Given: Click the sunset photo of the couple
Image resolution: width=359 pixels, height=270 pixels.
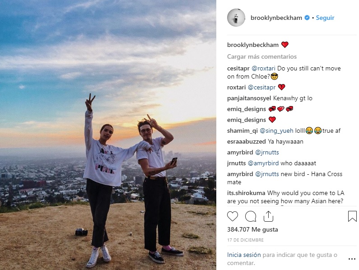Looking at the screenshot, I should pyautogui.click(x=108, y=135).
